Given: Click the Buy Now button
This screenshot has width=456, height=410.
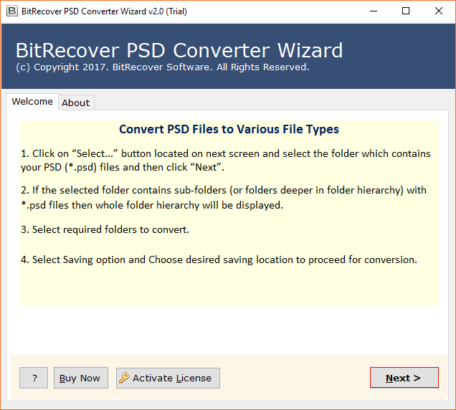Looking at the screenshot, I should 81,378.
